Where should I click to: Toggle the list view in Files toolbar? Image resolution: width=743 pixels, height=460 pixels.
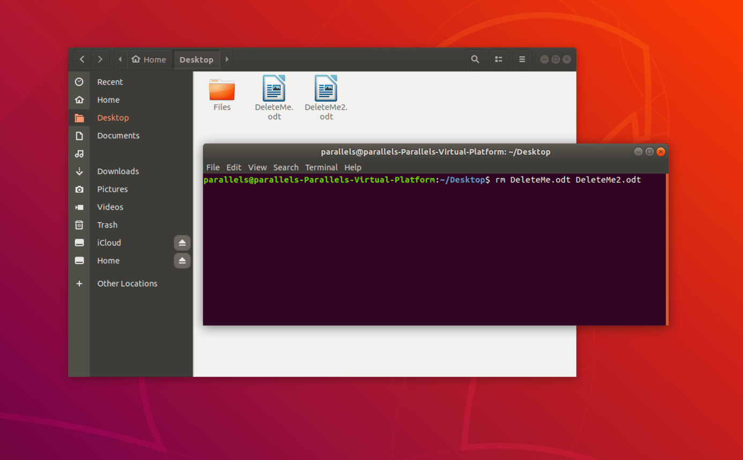point(498,59)
